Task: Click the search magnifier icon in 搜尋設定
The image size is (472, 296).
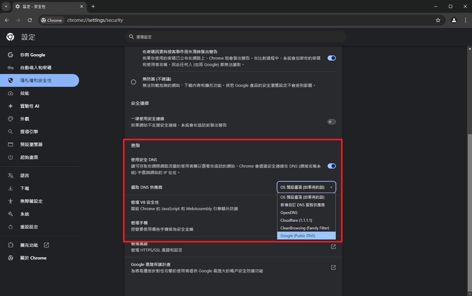Action: (x=131, y=37)
